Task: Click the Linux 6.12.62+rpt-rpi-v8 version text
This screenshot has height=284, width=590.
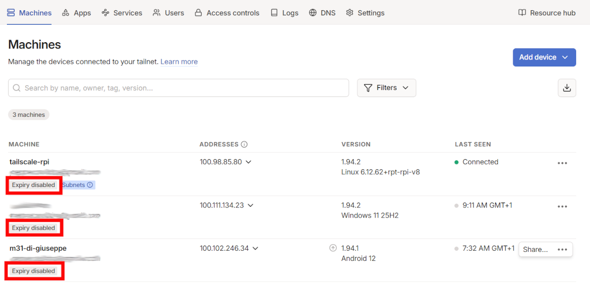Action: pos(380,173)
